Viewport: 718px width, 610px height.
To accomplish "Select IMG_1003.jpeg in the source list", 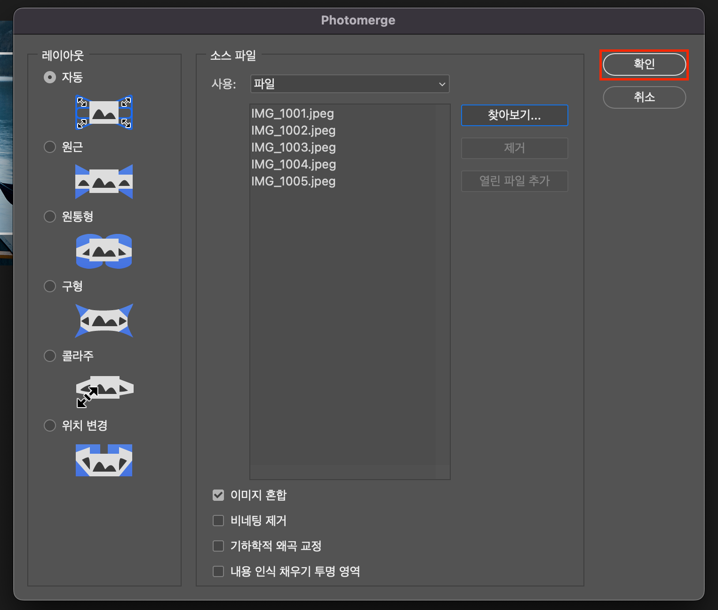I will click(294, 147).
